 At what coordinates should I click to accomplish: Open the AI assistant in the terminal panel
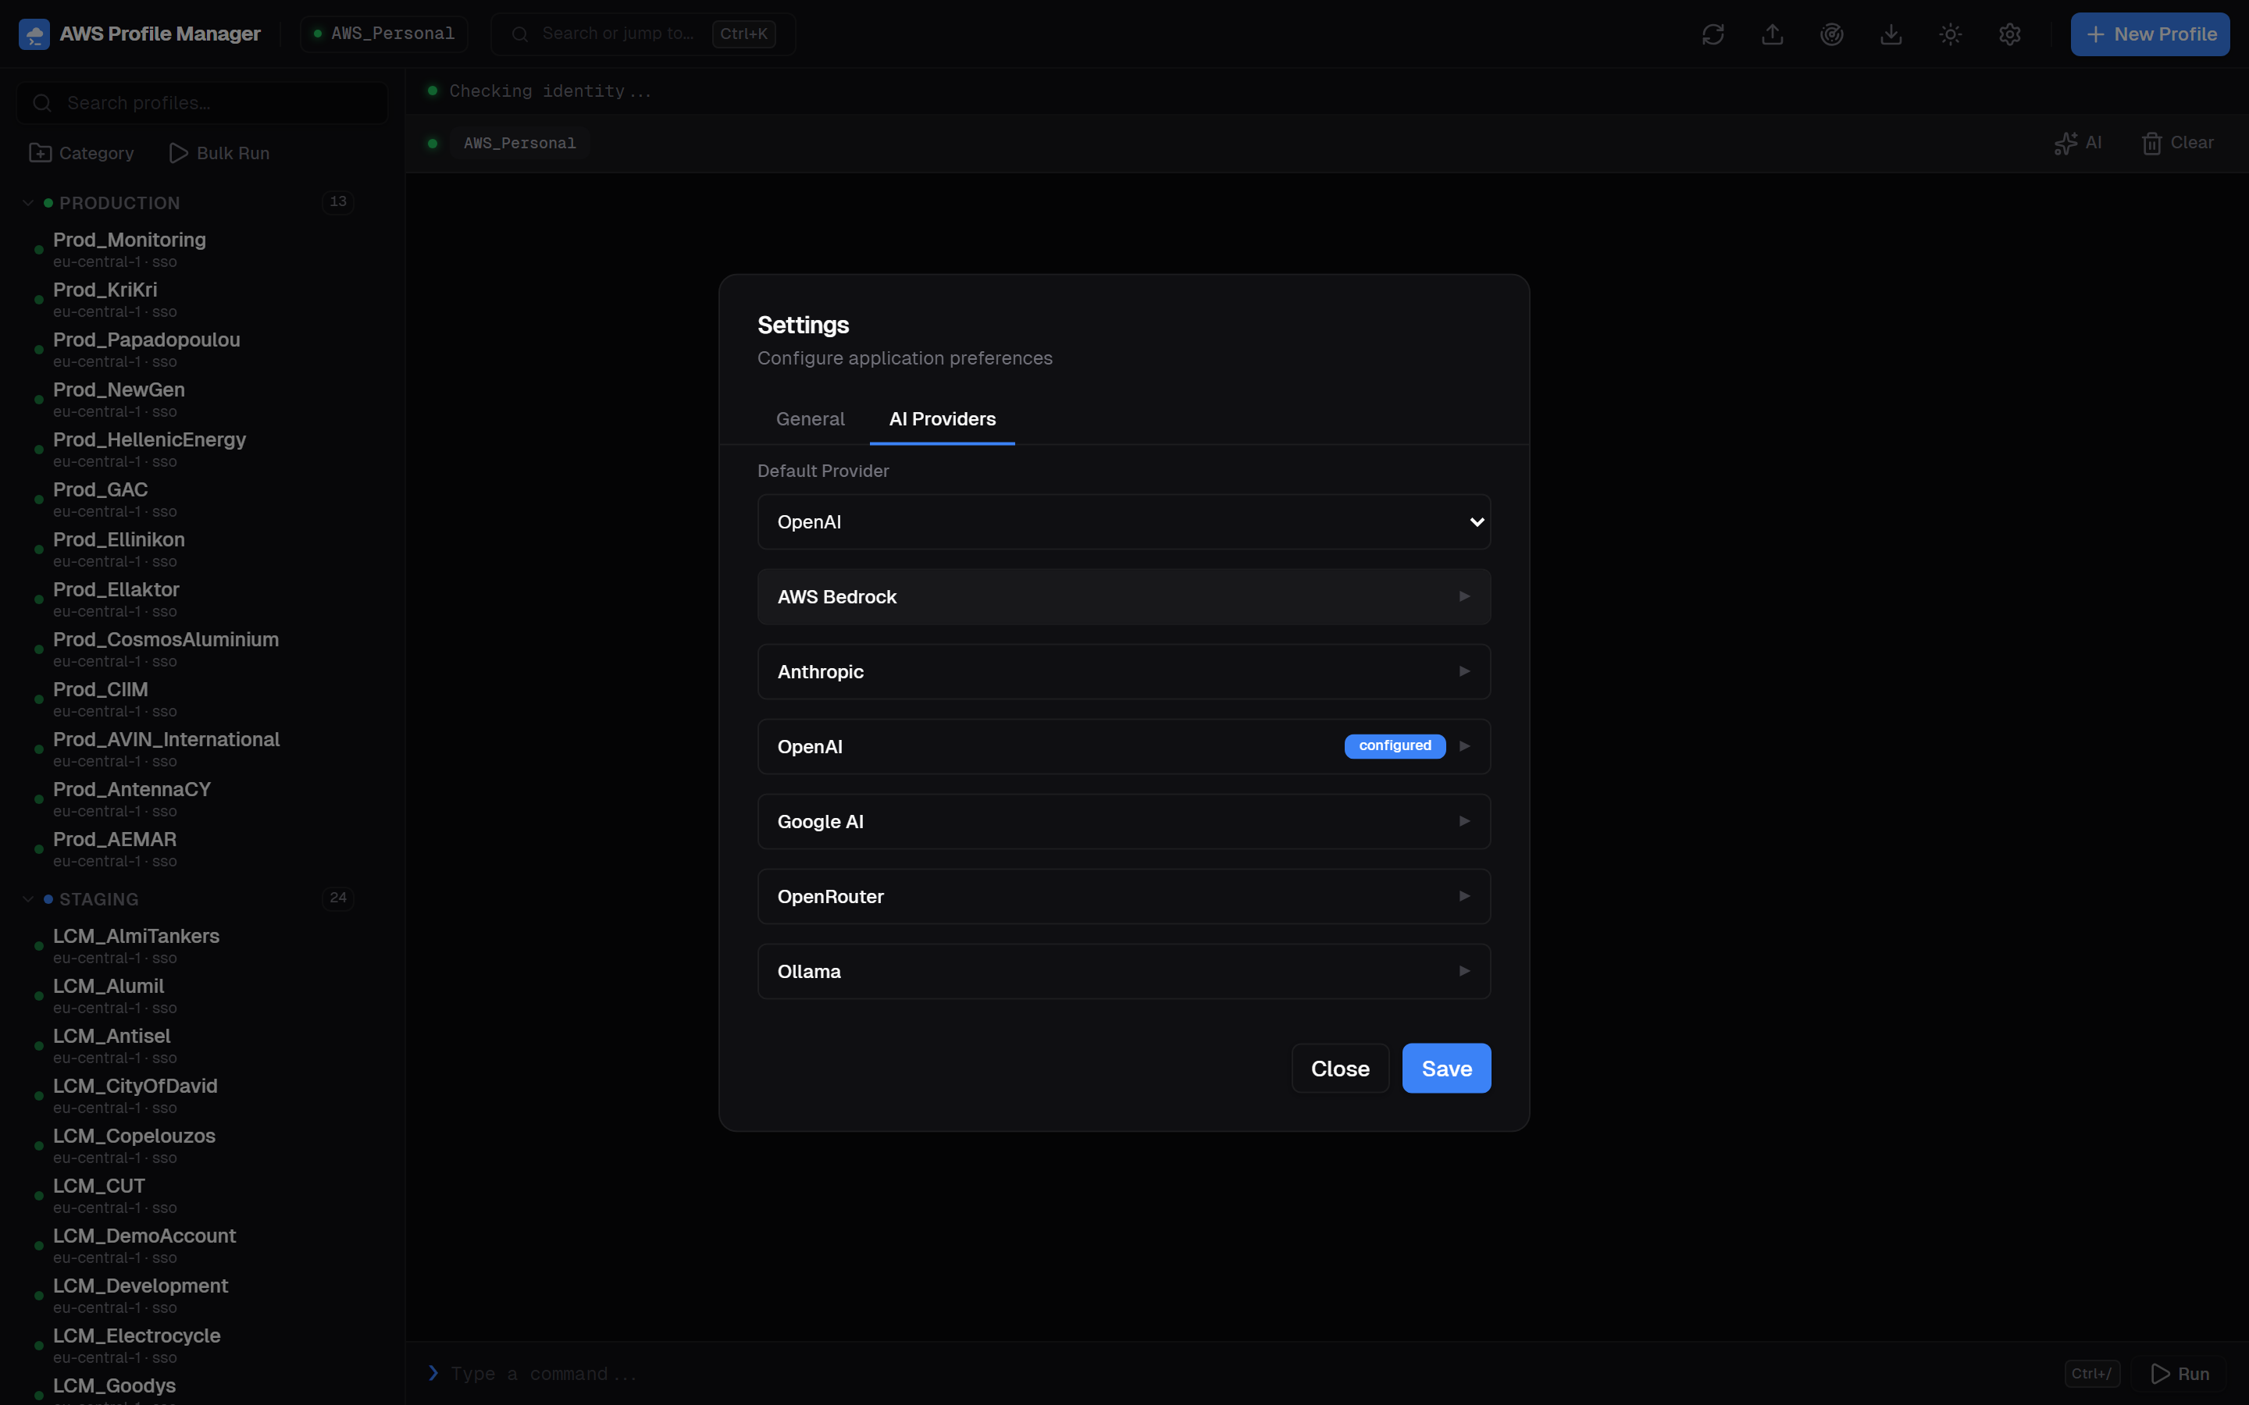pos(2079,142)
